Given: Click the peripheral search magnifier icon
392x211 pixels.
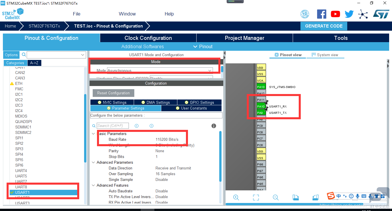Looking at the screenshot, I should [x=24, y=54].
